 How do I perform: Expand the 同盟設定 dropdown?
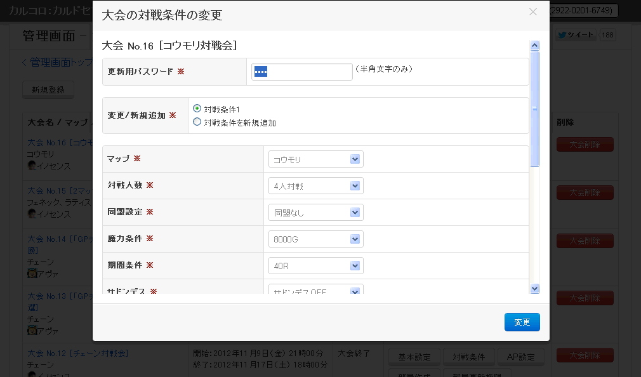(315, 213)
